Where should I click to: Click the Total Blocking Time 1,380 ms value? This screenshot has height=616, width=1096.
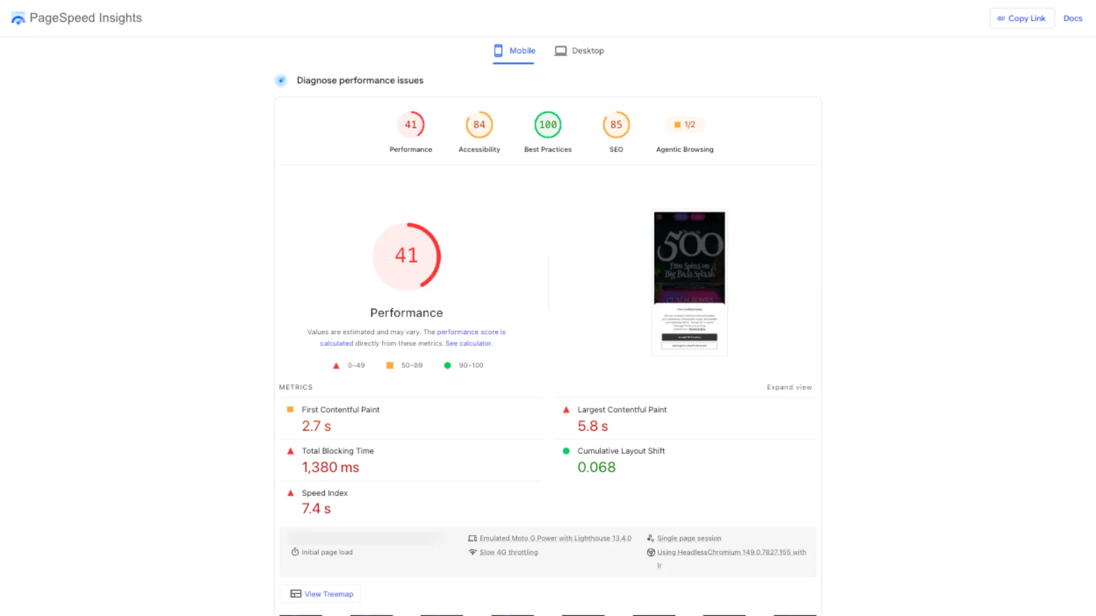pos(331,467)
